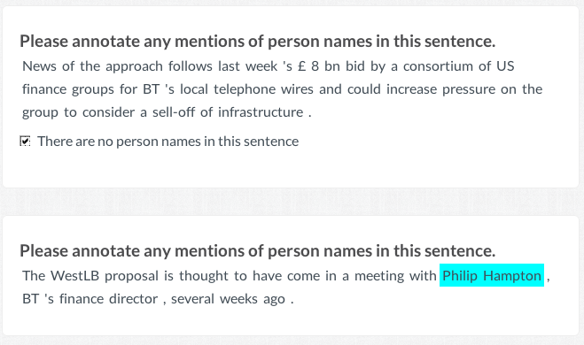Select the word pressure
584x345 pixels.
click(x=469, y=89)
